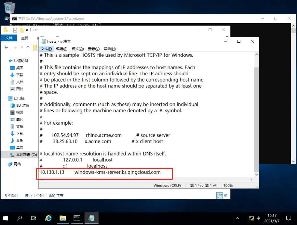Toggle the input method indicator 中
297x225 pixels.
coord(258,218)
